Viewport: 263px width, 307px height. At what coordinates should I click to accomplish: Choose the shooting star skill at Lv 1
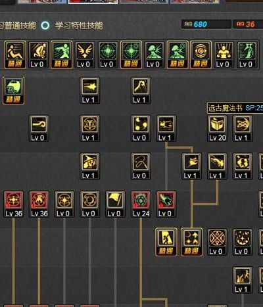89,91
